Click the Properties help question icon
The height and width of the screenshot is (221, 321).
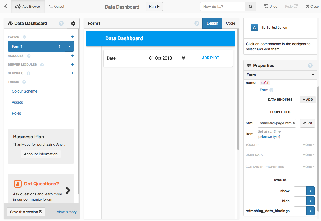[x=310, y=66]
